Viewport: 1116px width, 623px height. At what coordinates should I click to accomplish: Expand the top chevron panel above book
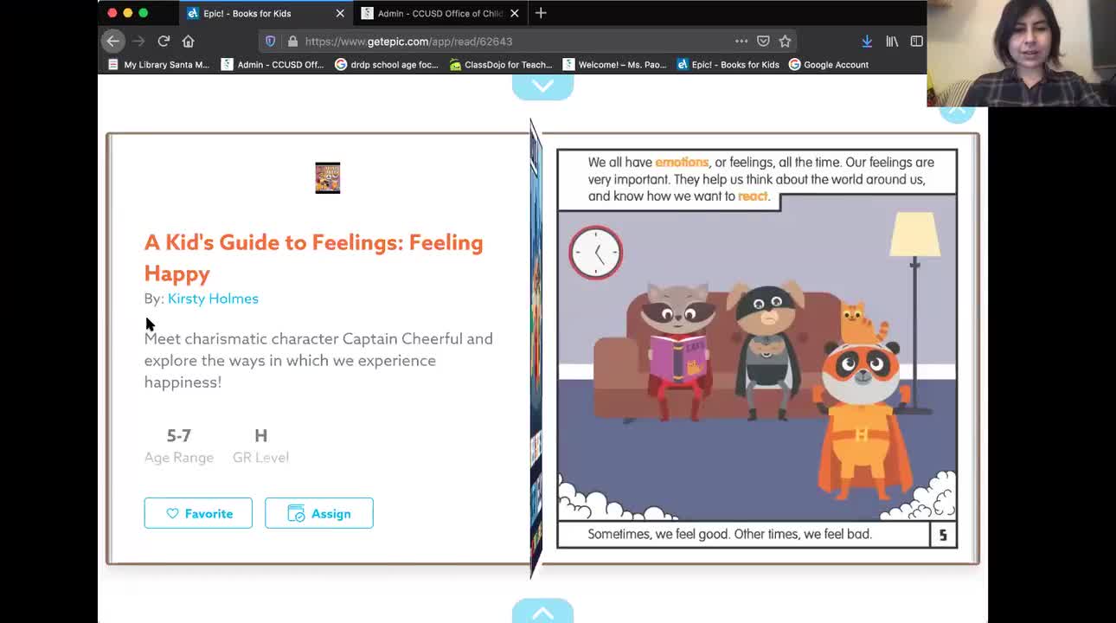click(542, 87)
